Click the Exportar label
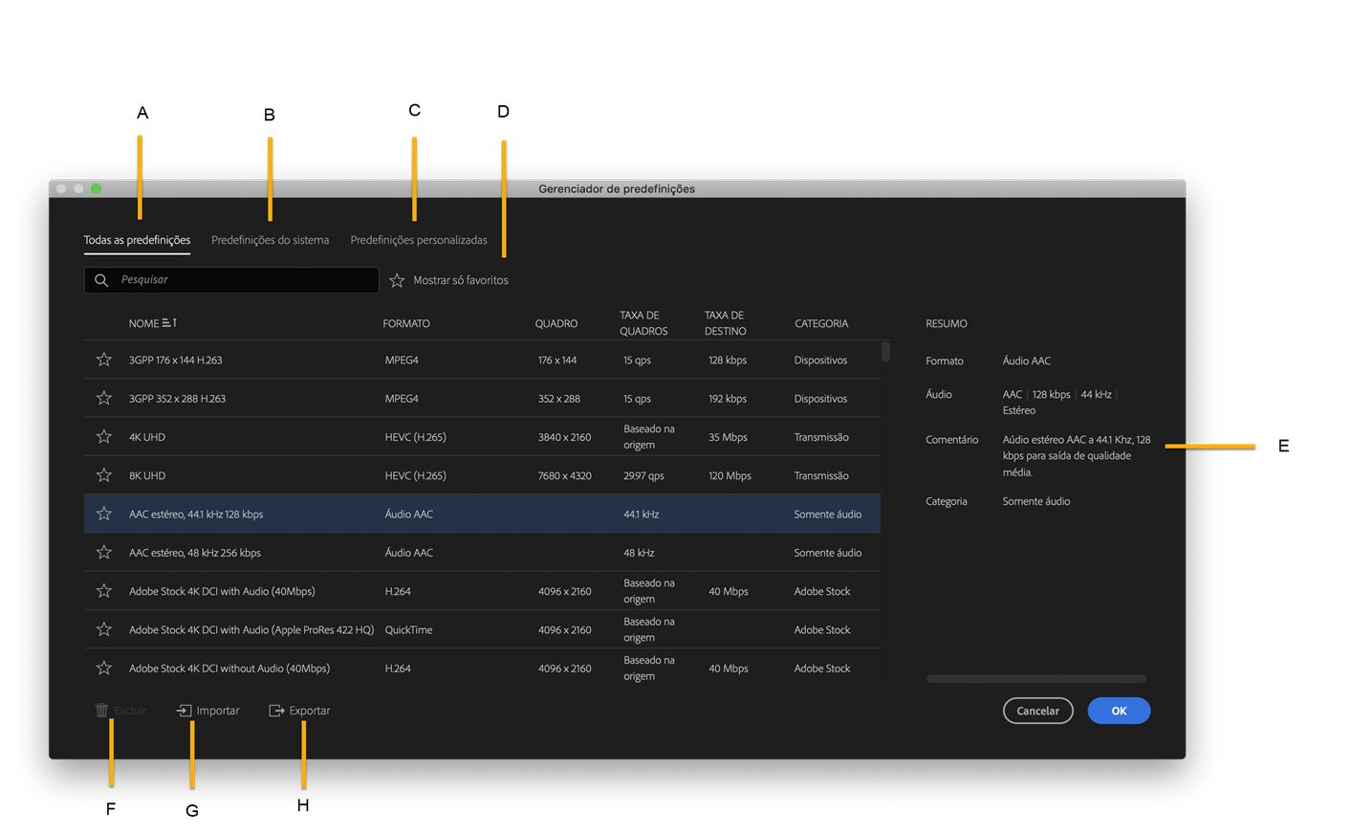 pyautogui.click(x=310, y=711)
